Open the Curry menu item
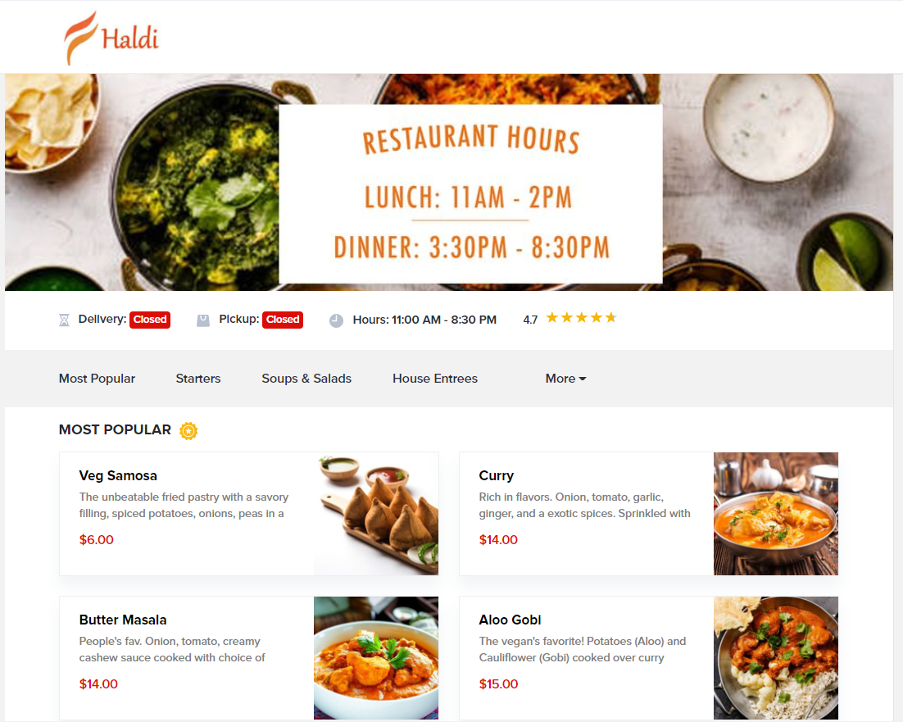Screen dimensions: 903x722 click(x=648, y=514)
